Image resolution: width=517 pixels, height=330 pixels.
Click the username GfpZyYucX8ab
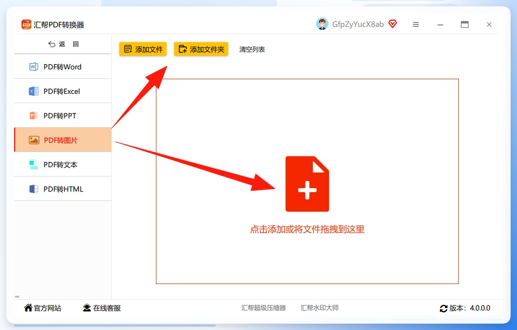pyautogui.click(x=358, y=24)
